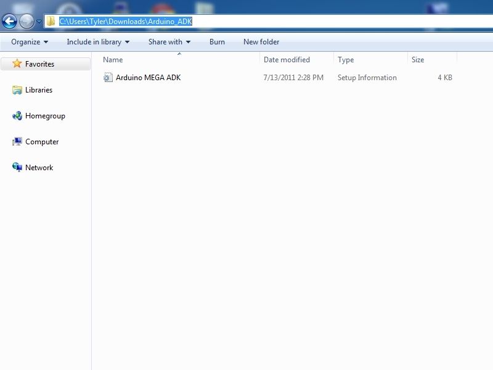Select the Arduino MEGA ADK file name
The width and height of the screenshot is (493, 370).
[148, 78]
